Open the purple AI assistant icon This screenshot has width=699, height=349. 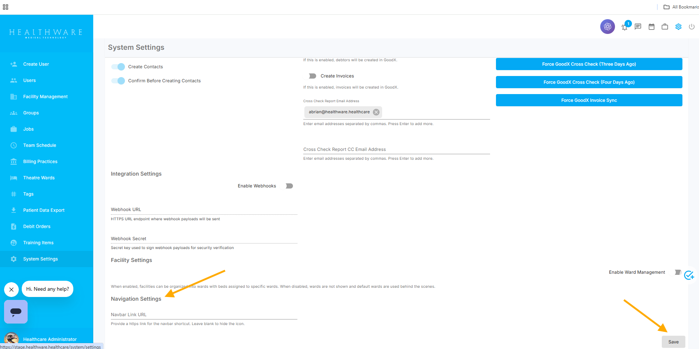point(607,27)
